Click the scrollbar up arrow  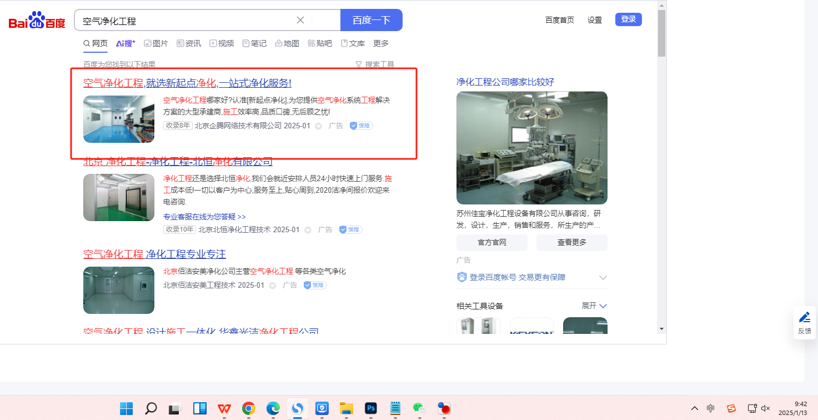[661, 5]
